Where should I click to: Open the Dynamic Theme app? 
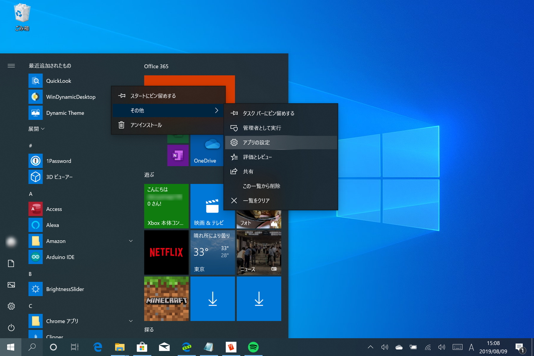(x=79, y=113)
